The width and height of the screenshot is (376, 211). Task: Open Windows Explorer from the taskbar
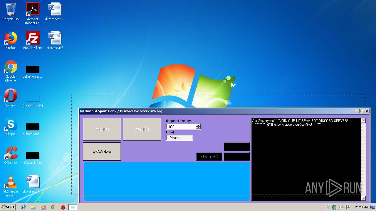pos(33,207)
